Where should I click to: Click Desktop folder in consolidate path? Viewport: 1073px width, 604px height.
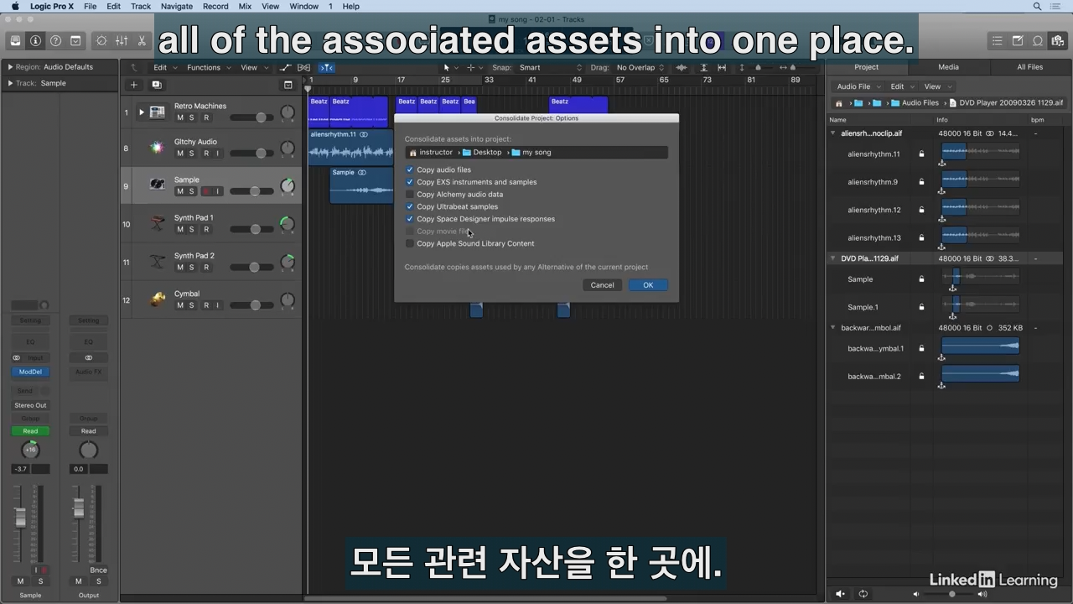click(482, 153)
